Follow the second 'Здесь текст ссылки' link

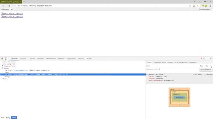click(12, 17)
